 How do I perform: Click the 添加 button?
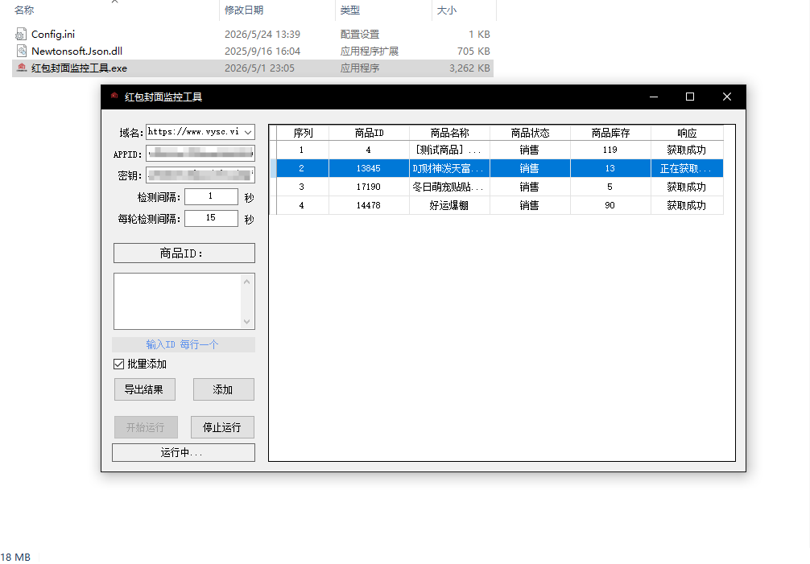click(x=223, y=389)
